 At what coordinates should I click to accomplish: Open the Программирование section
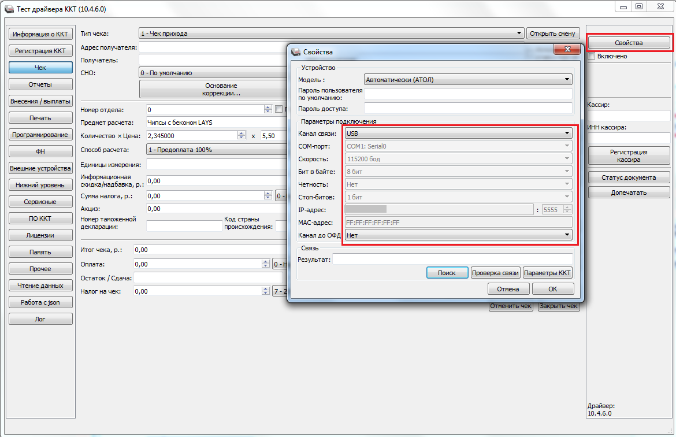click(40, 135)
